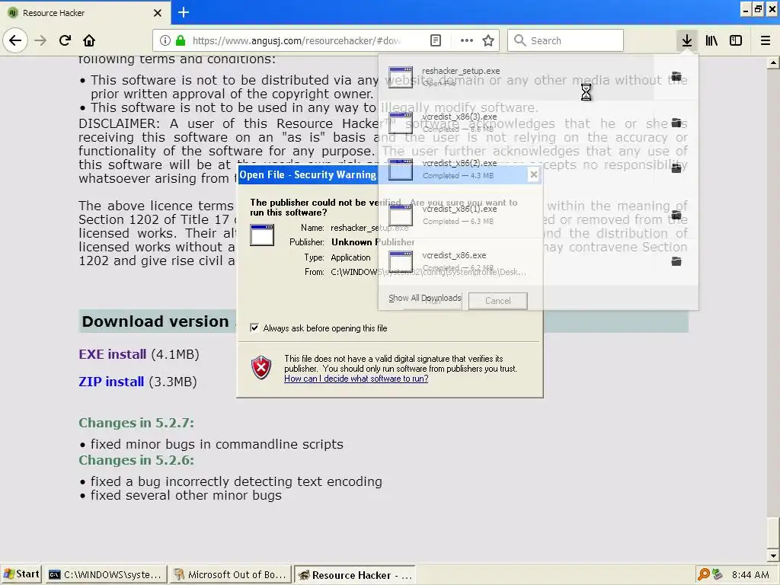The image size is (780, 585).
Task: Click the application icon in Security Warning
Action: pyautogui.click(x=262, y=235)
